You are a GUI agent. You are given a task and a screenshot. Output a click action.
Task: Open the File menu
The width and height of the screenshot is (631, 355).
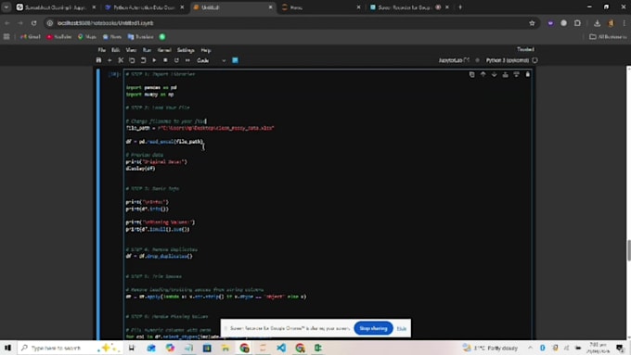(x=101, y=50)
